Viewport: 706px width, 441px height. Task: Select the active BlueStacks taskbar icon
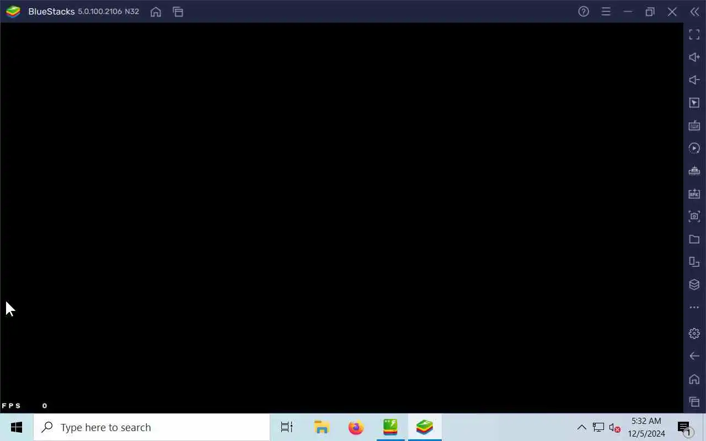(425, 427)
